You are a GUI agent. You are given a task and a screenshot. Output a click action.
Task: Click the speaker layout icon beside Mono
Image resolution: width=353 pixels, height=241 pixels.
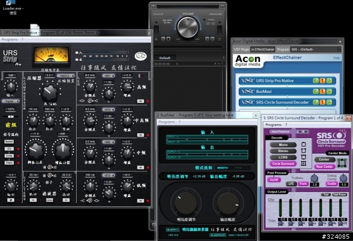pos(303,144)
